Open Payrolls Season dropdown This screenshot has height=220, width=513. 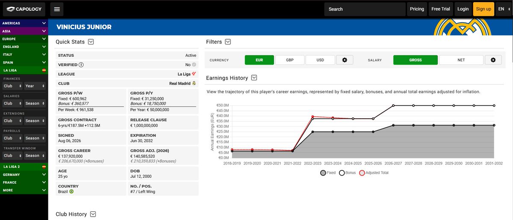(35, 138)
